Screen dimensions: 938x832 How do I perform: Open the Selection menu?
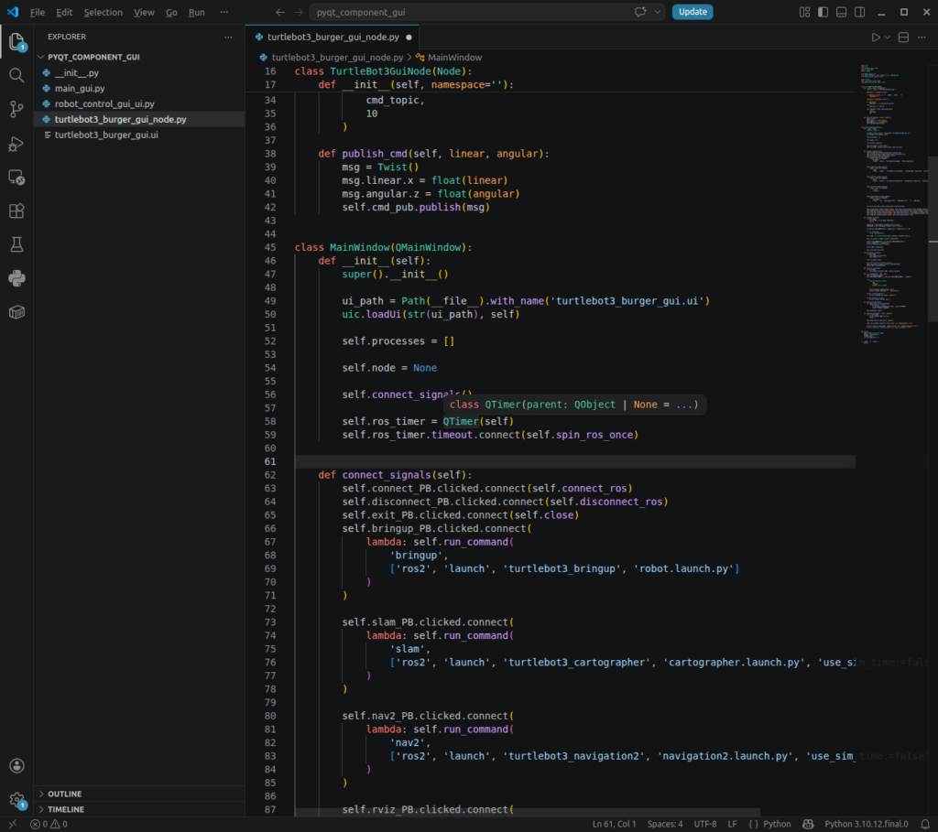(x=103, y=12)
